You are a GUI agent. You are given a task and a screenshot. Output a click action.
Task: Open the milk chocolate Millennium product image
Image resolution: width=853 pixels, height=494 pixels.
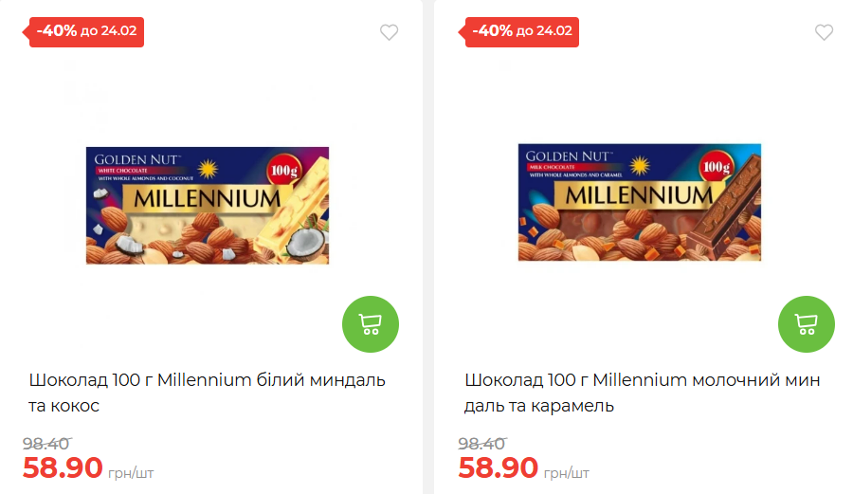(640, 202)
